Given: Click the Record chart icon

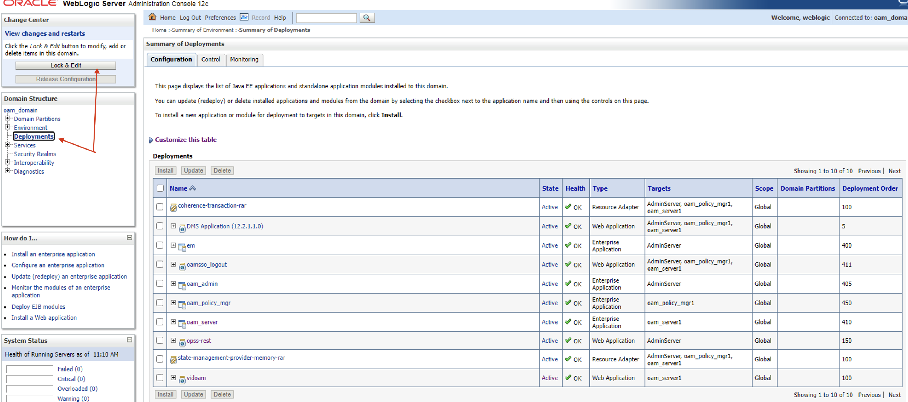Looking at the screenshot, I should point(244,17).
